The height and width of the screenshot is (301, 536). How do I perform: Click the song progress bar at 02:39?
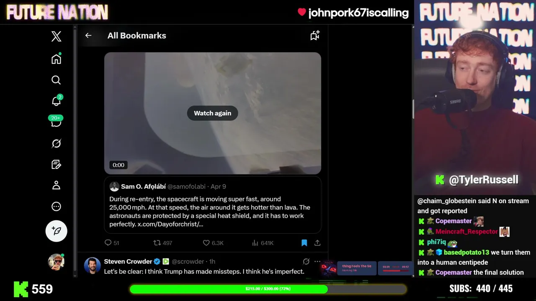pos(396,270)
